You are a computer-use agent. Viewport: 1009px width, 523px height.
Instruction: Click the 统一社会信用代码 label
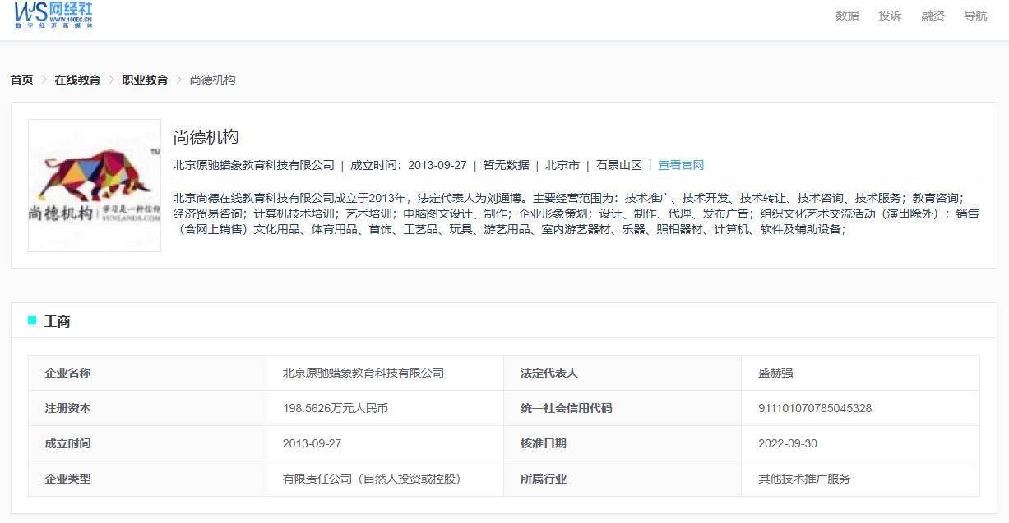567,408
